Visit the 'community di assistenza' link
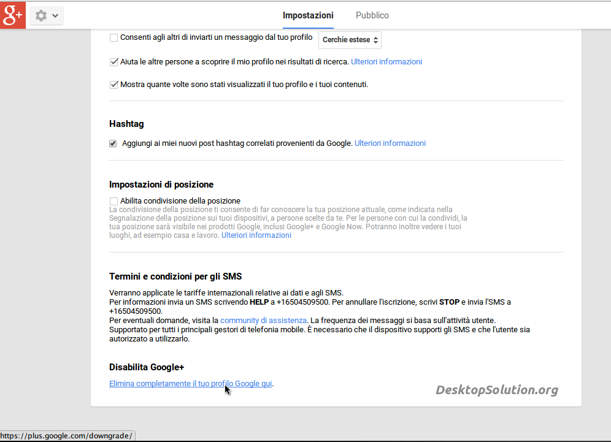Image resolution: width=611 pixels, height=442 pixels. click(263, 321)
